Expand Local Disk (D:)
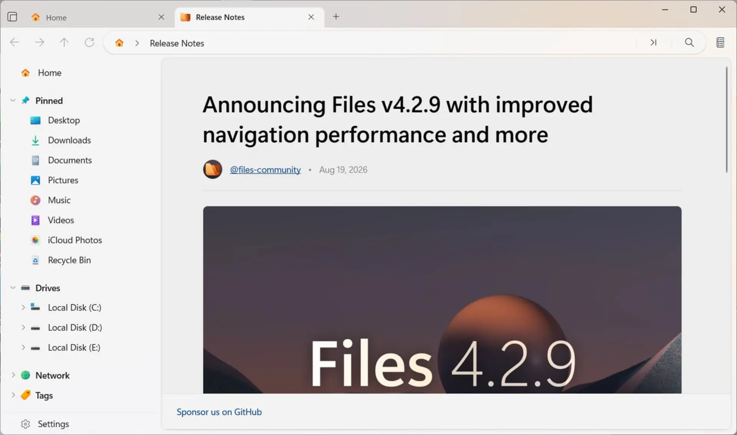This screenshot has width=737, height=435. coord(23,327)
